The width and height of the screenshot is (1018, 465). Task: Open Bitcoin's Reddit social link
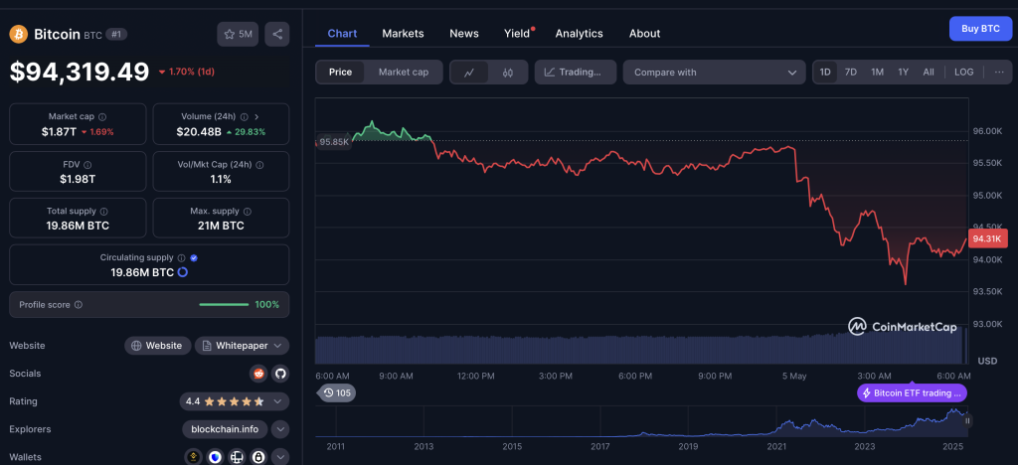pos(258,374)
